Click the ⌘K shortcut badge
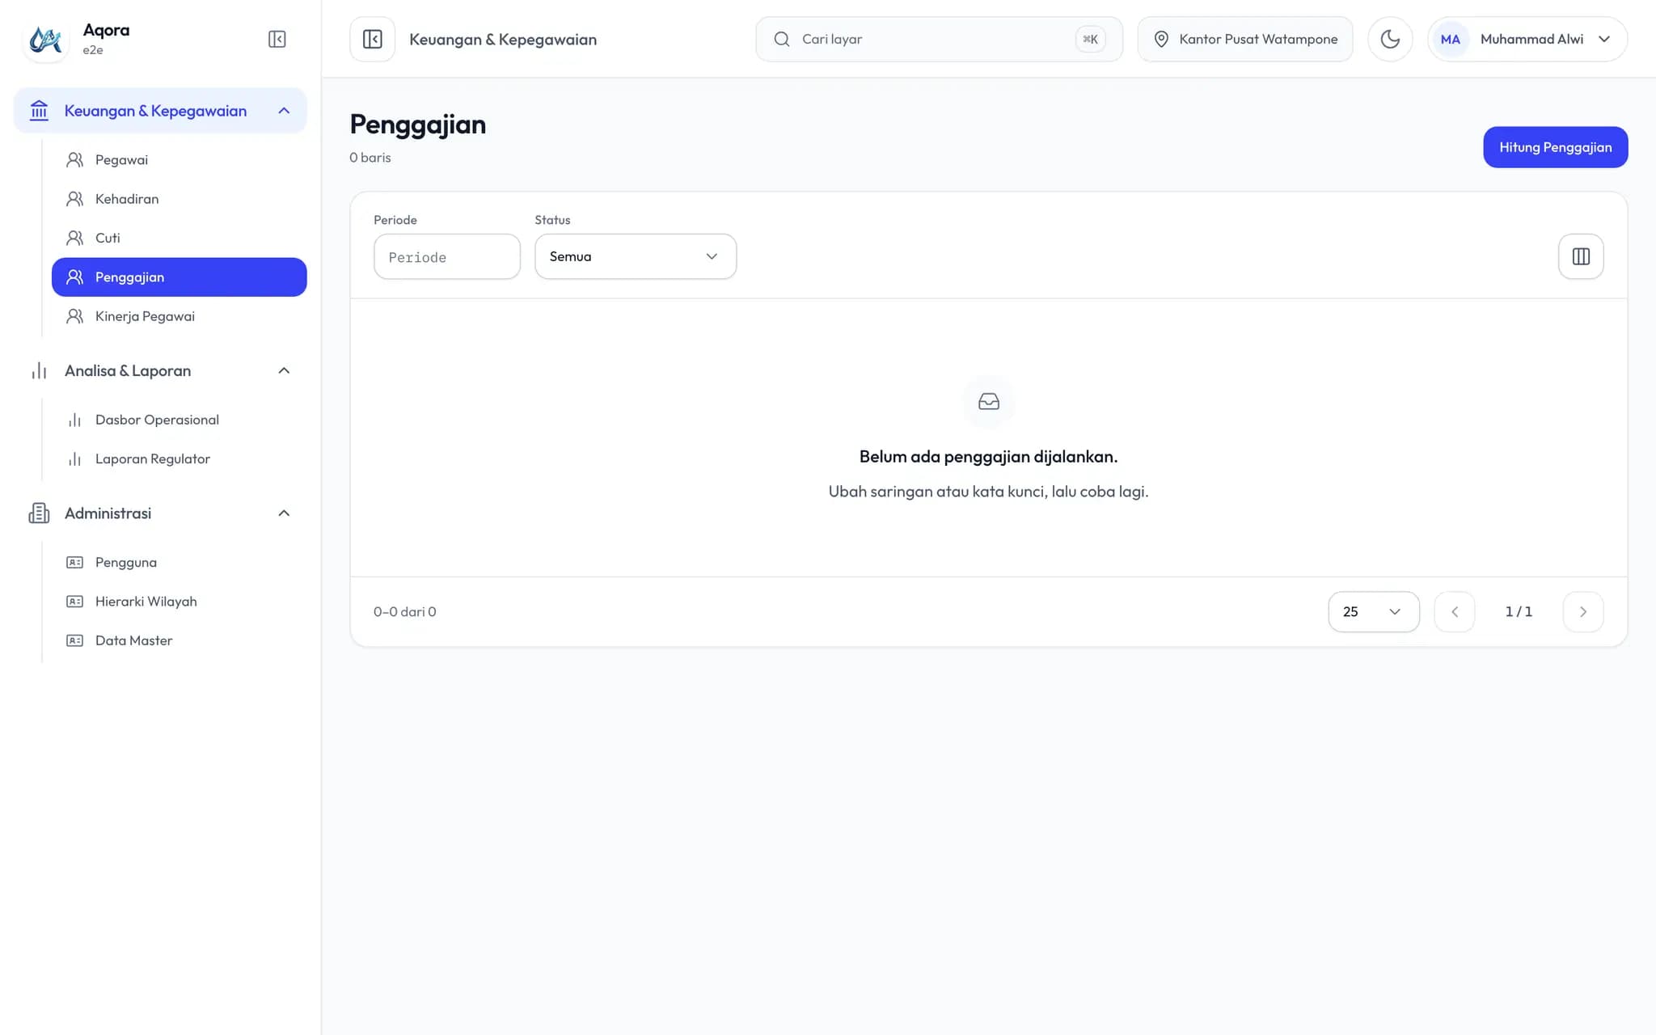Screen dimensions: 1656x1035 pyautogui.click(x=1090, y=39)
